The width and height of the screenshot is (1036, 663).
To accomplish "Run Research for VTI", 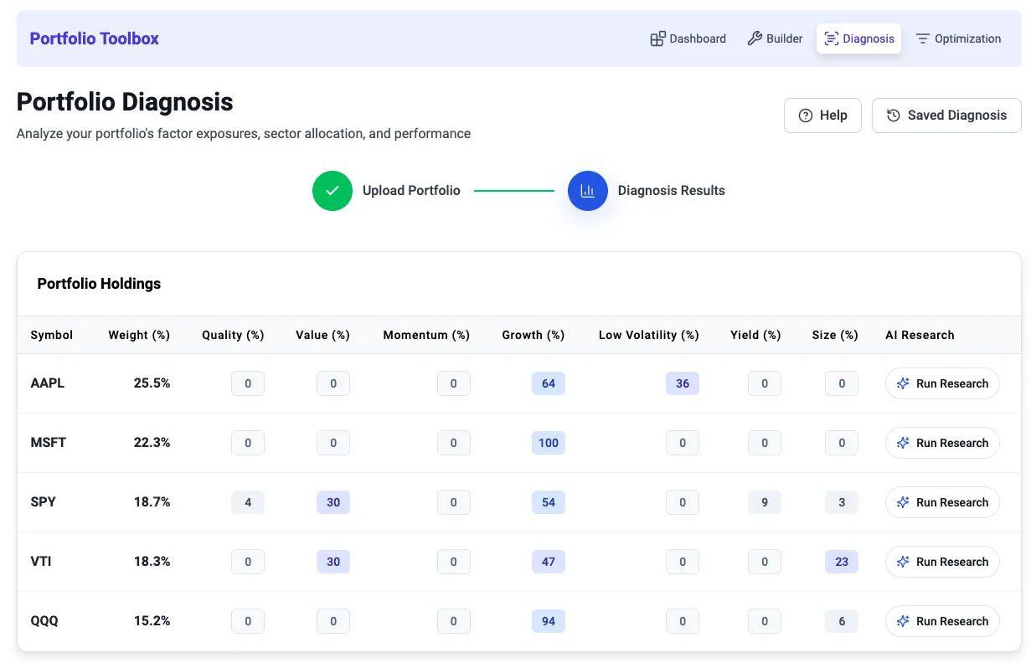I will point(942,562).
